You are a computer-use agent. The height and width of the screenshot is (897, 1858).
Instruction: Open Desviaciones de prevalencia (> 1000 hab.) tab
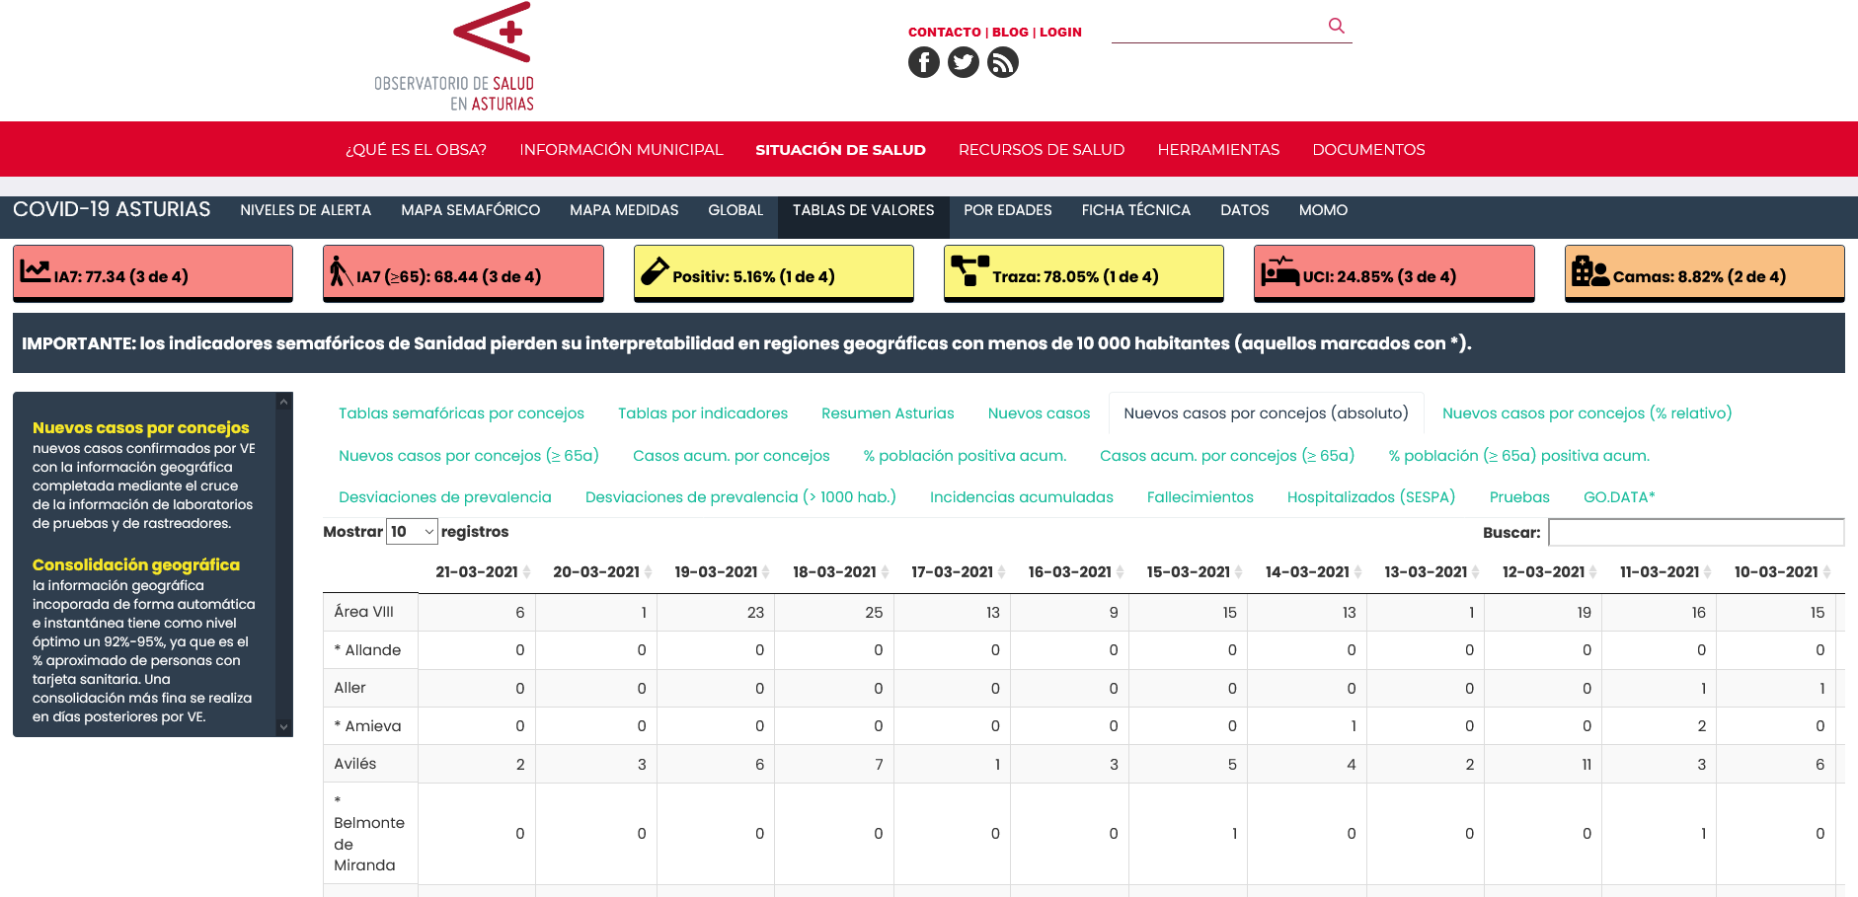pyautogui.click(x=740, y=497)
